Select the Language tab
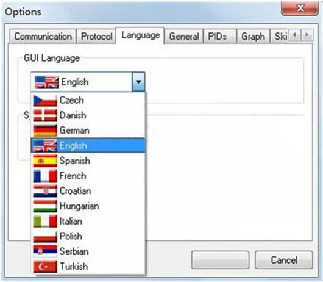323x282 pixels. [x=141, y=35]
